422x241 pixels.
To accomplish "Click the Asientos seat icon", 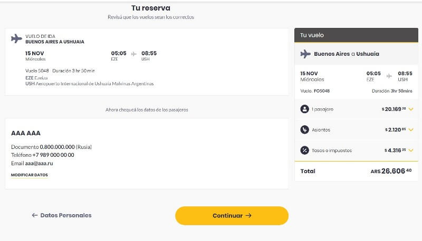I will pyautogui.click(x=304, y=129).
